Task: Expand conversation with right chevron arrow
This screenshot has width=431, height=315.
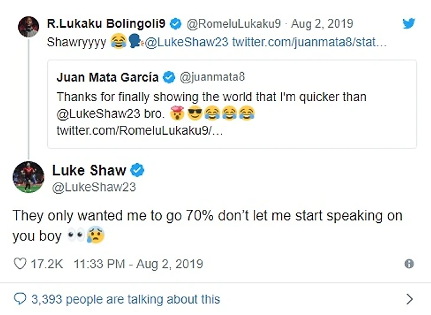Action: [409, 299]
